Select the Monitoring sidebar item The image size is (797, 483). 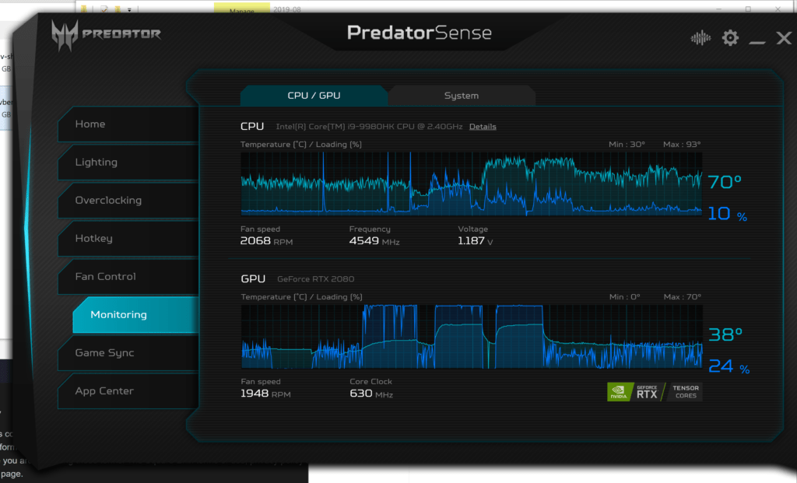tap(132, 315)
